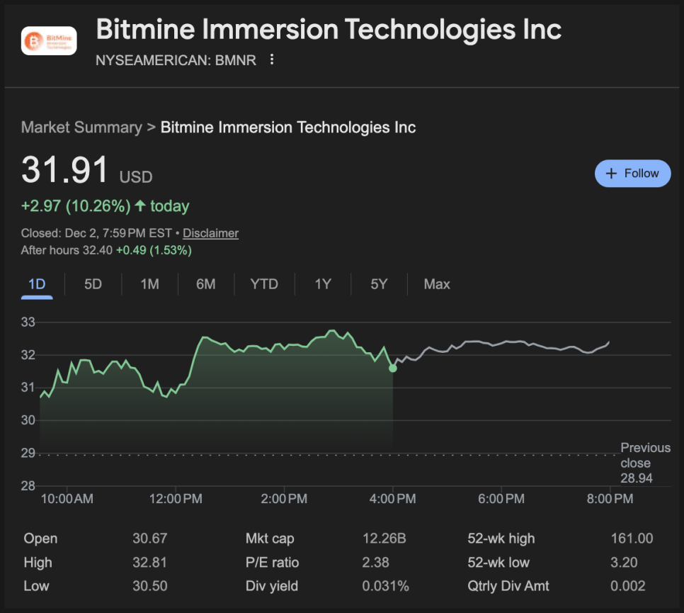Switch to the 5D chart range
Image resolution: width=684 pixels, height=613 pixels.
point(93,284)
